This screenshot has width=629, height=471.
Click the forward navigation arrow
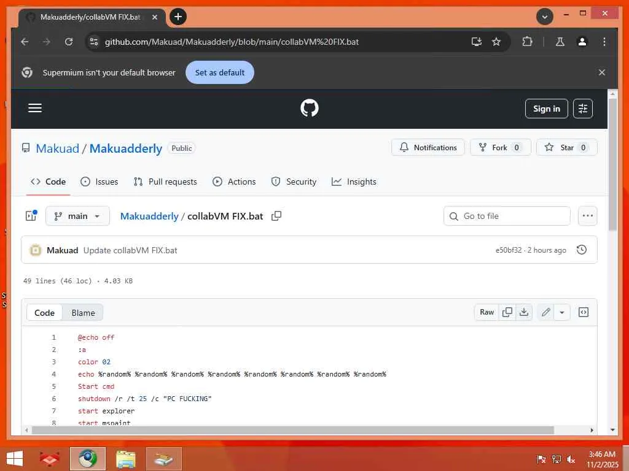[x=47, y=42]
